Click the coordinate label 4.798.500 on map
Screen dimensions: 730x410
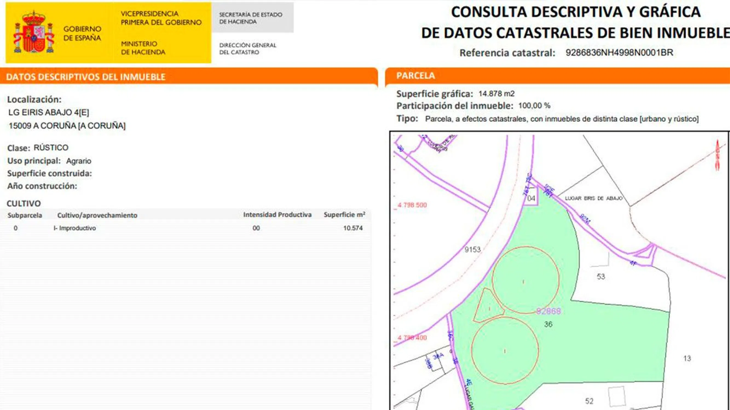point(412,205)
